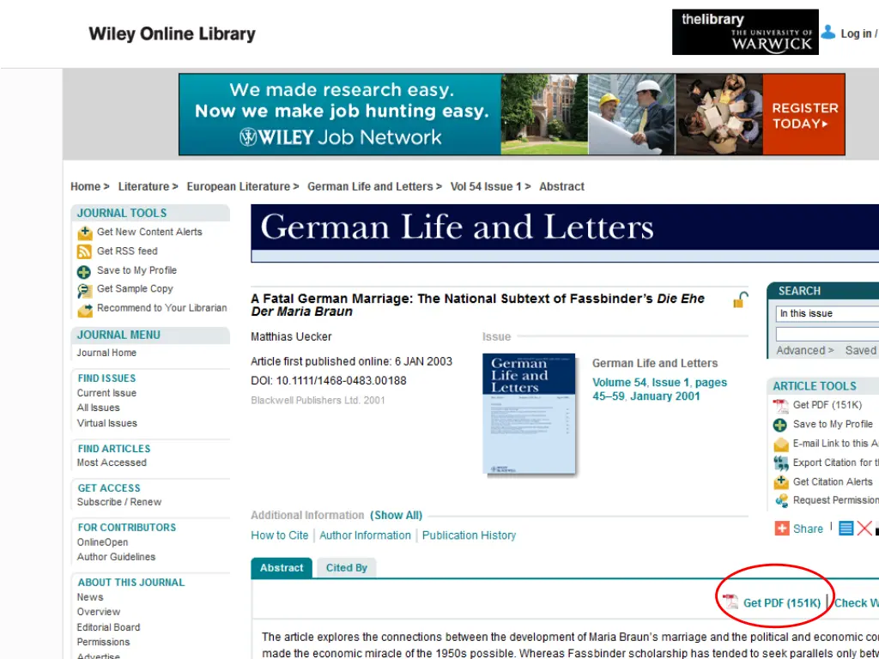This screenshot has width=879, height=659.
Task: Click the PDF icon in Article Tools
Action: coord(780,406)
